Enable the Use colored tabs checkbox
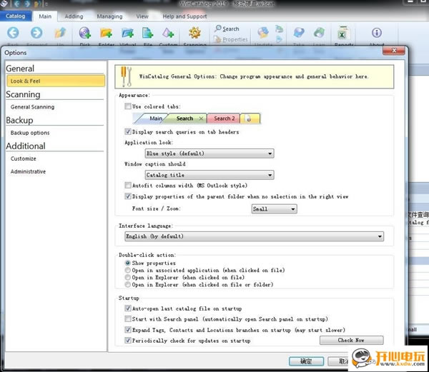 coord(128,106)
